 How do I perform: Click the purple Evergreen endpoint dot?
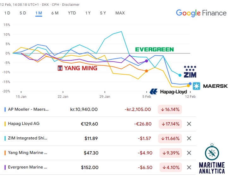click(146, 61)
